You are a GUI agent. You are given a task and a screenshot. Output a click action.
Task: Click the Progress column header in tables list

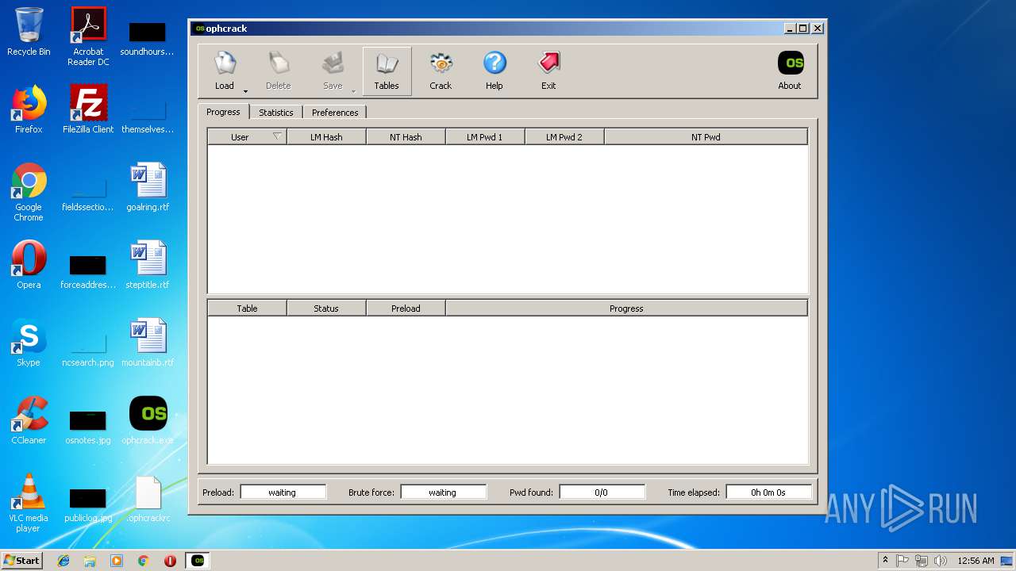point(626,308)
